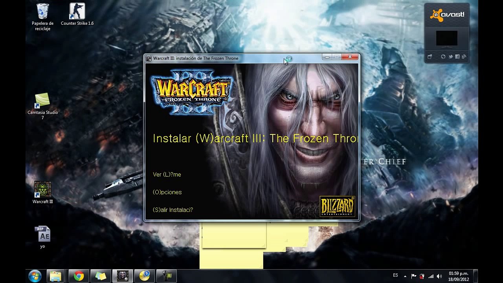This screenshot has height=283, width=503.
Task: Switch to Warcraft III installer taskbar button
Action: click(123, 276)
